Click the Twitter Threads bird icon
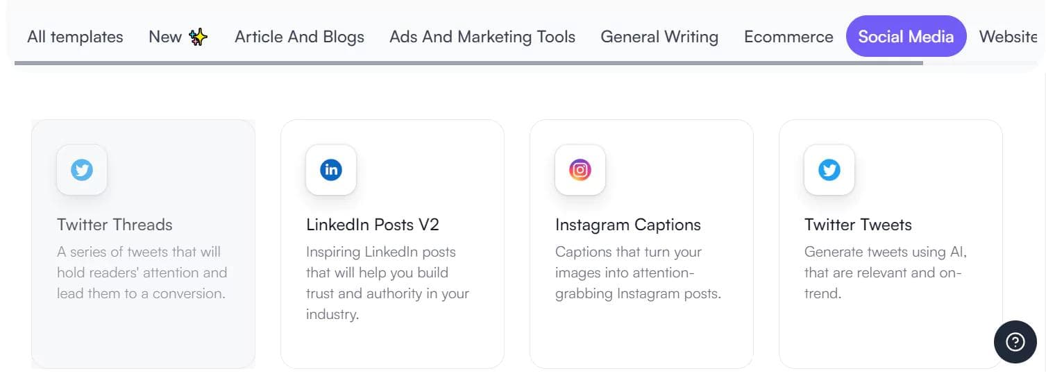The height and width of the screenshot is (387, 1046). point(82,170)
